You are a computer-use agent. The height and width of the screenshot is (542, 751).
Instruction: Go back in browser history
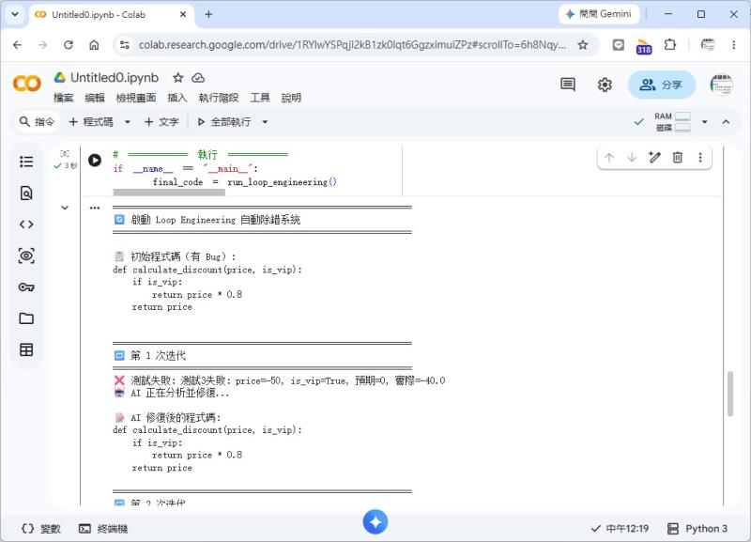click(18, 45)
